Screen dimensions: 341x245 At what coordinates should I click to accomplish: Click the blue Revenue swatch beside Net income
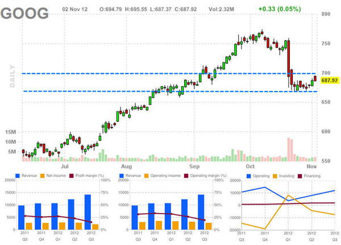tap(18, 176)
